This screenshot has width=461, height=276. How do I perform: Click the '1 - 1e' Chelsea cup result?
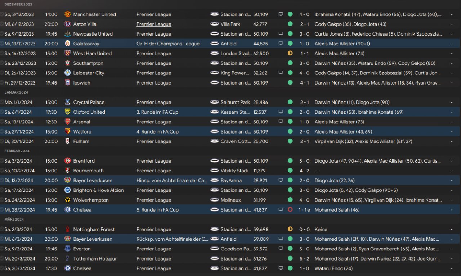(304, 209)
